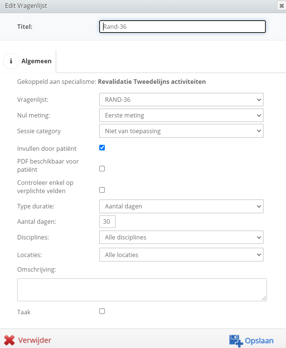Screen dimensions: 286x348
Task: Click the red X Verwijder icon
Action: tap(9, 340)
